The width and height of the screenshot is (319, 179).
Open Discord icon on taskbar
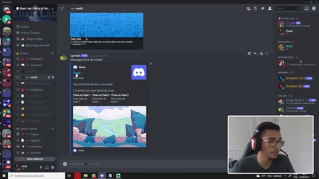click(102, 176)
